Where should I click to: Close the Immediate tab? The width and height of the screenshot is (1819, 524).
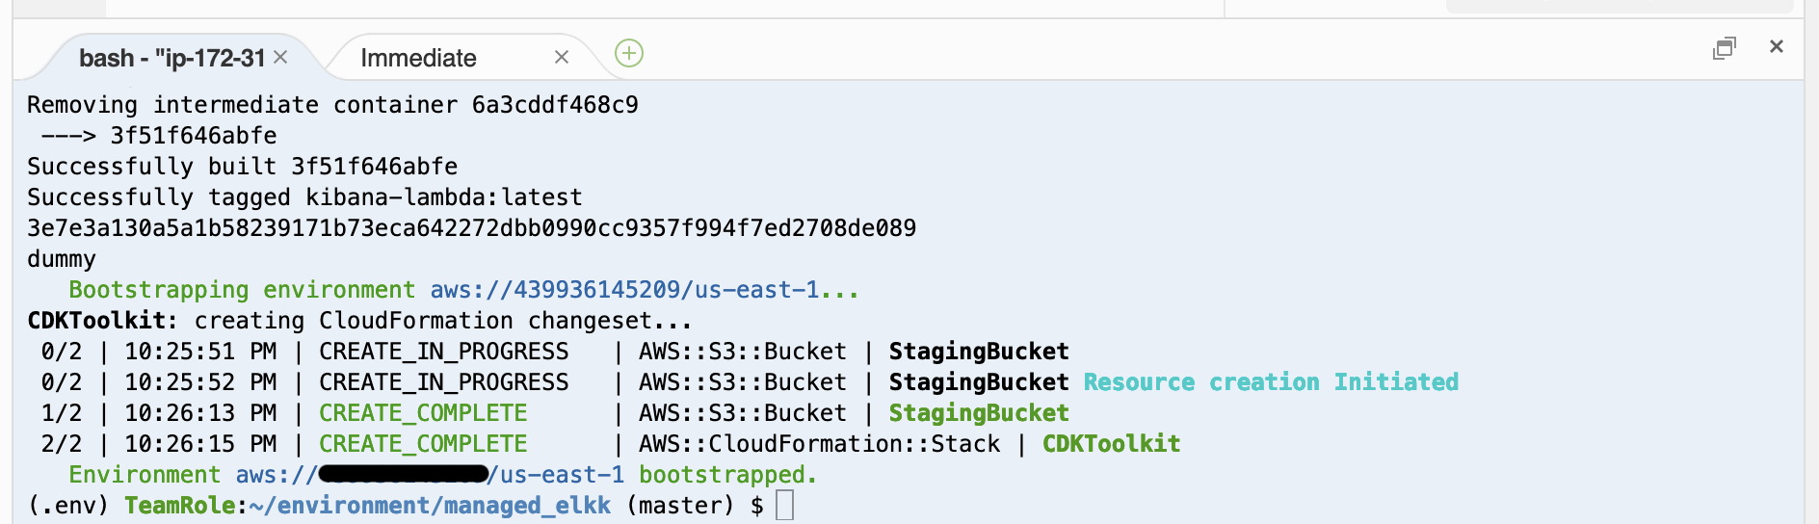(x=562, y=58)
